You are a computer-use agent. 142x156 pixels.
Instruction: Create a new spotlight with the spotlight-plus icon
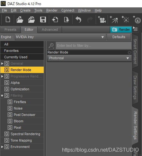114,20
